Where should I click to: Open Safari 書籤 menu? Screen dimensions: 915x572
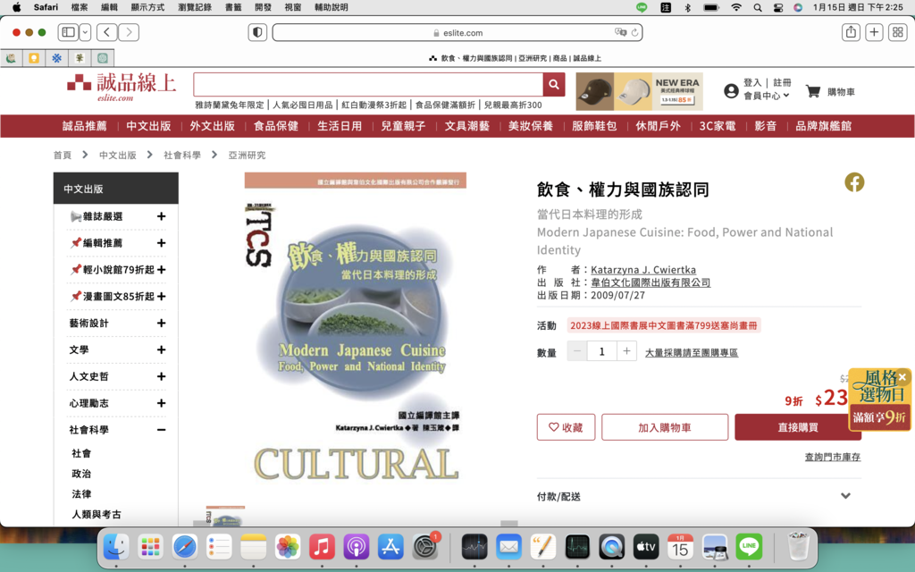pyautogui.click(x=233, y=7)
